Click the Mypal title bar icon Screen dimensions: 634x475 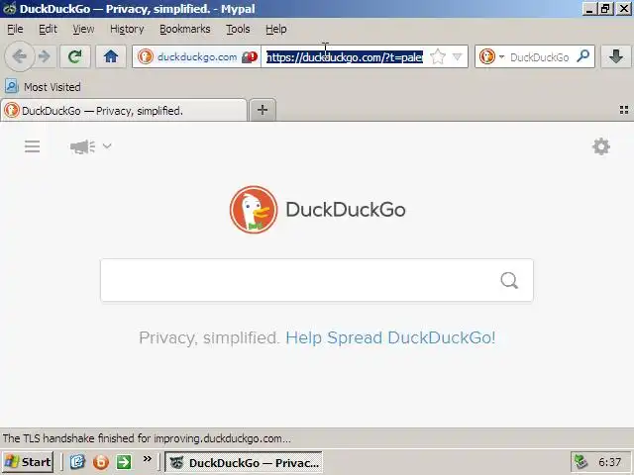coord(9,9)
